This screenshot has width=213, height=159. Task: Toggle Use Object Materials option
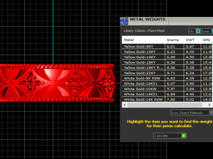(192, 113)
